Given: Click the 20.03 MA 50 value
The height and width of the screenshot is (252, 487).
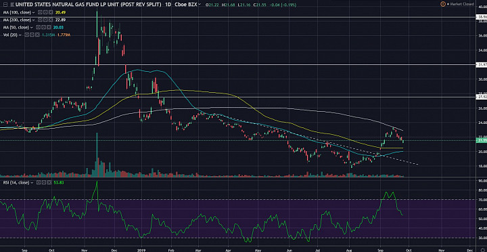Looking at the screenshot, I should [58, 27].
